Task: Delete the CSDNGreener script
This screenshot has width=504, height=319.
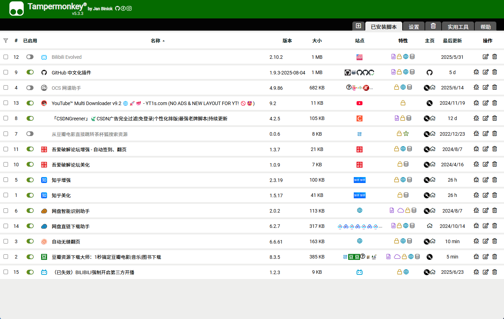Action: click(495, 118)
